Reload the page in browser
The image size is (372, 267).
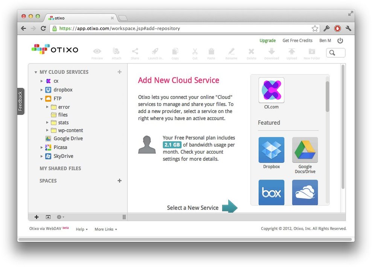[43, 29]
